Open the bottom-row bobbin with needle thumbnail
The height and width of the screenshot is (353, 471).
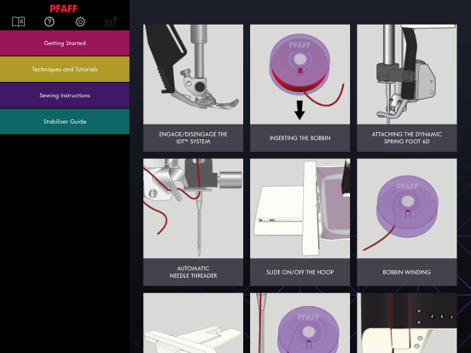click(x=299, y=323)
